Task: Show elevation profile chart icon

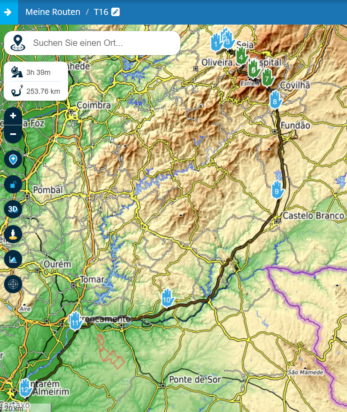Action: [13, 259]
